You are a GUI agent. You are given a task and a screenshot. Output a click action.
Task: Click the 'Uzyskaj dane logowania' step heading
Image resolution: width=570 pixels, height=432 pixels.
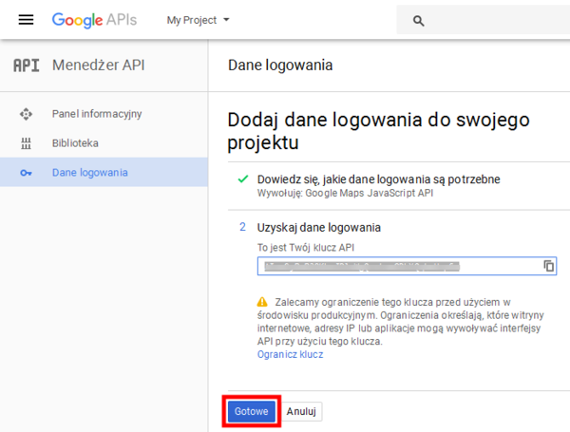pyautogui.click(x=319, y=228)
